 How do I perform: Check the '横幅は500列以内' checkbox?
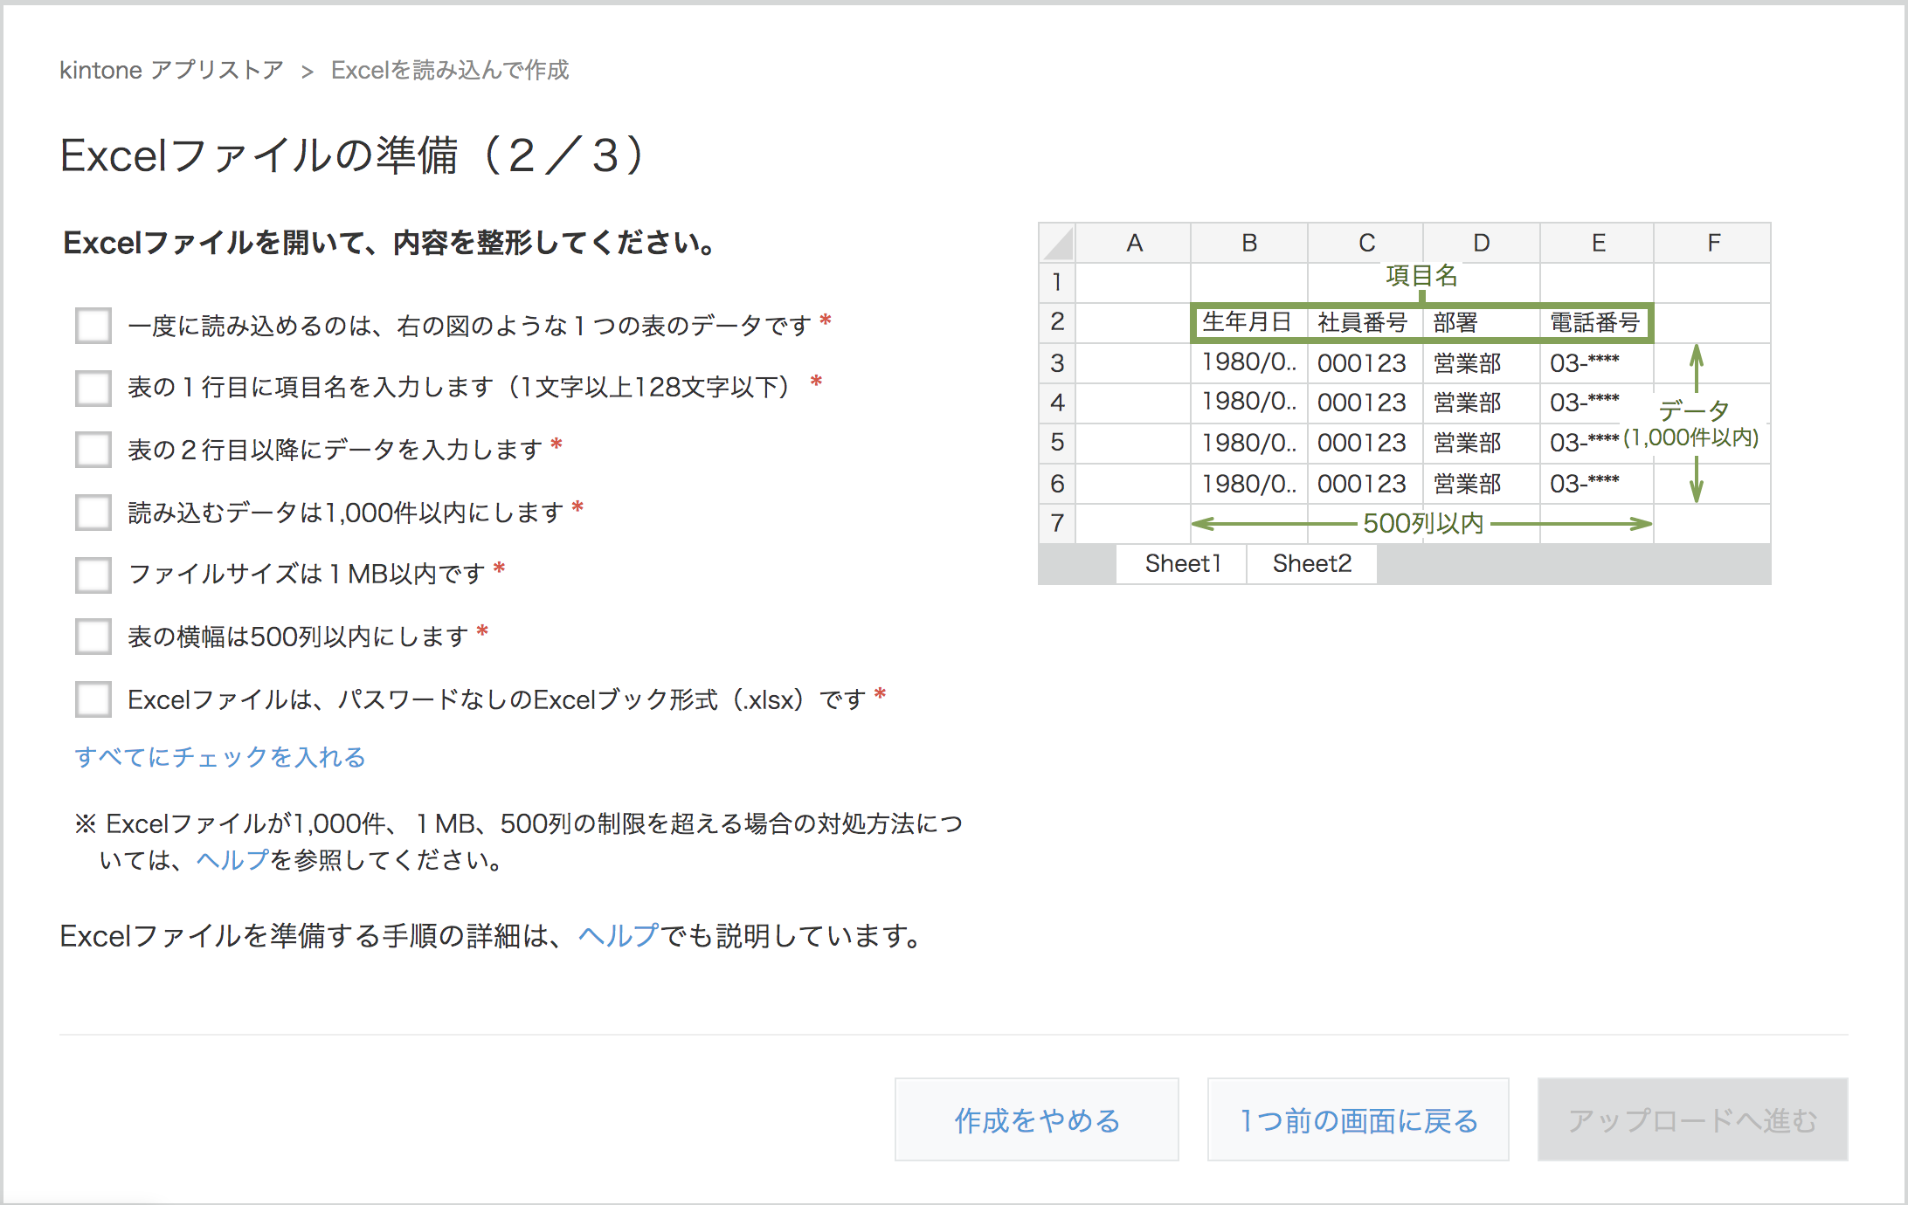(93, 637)
